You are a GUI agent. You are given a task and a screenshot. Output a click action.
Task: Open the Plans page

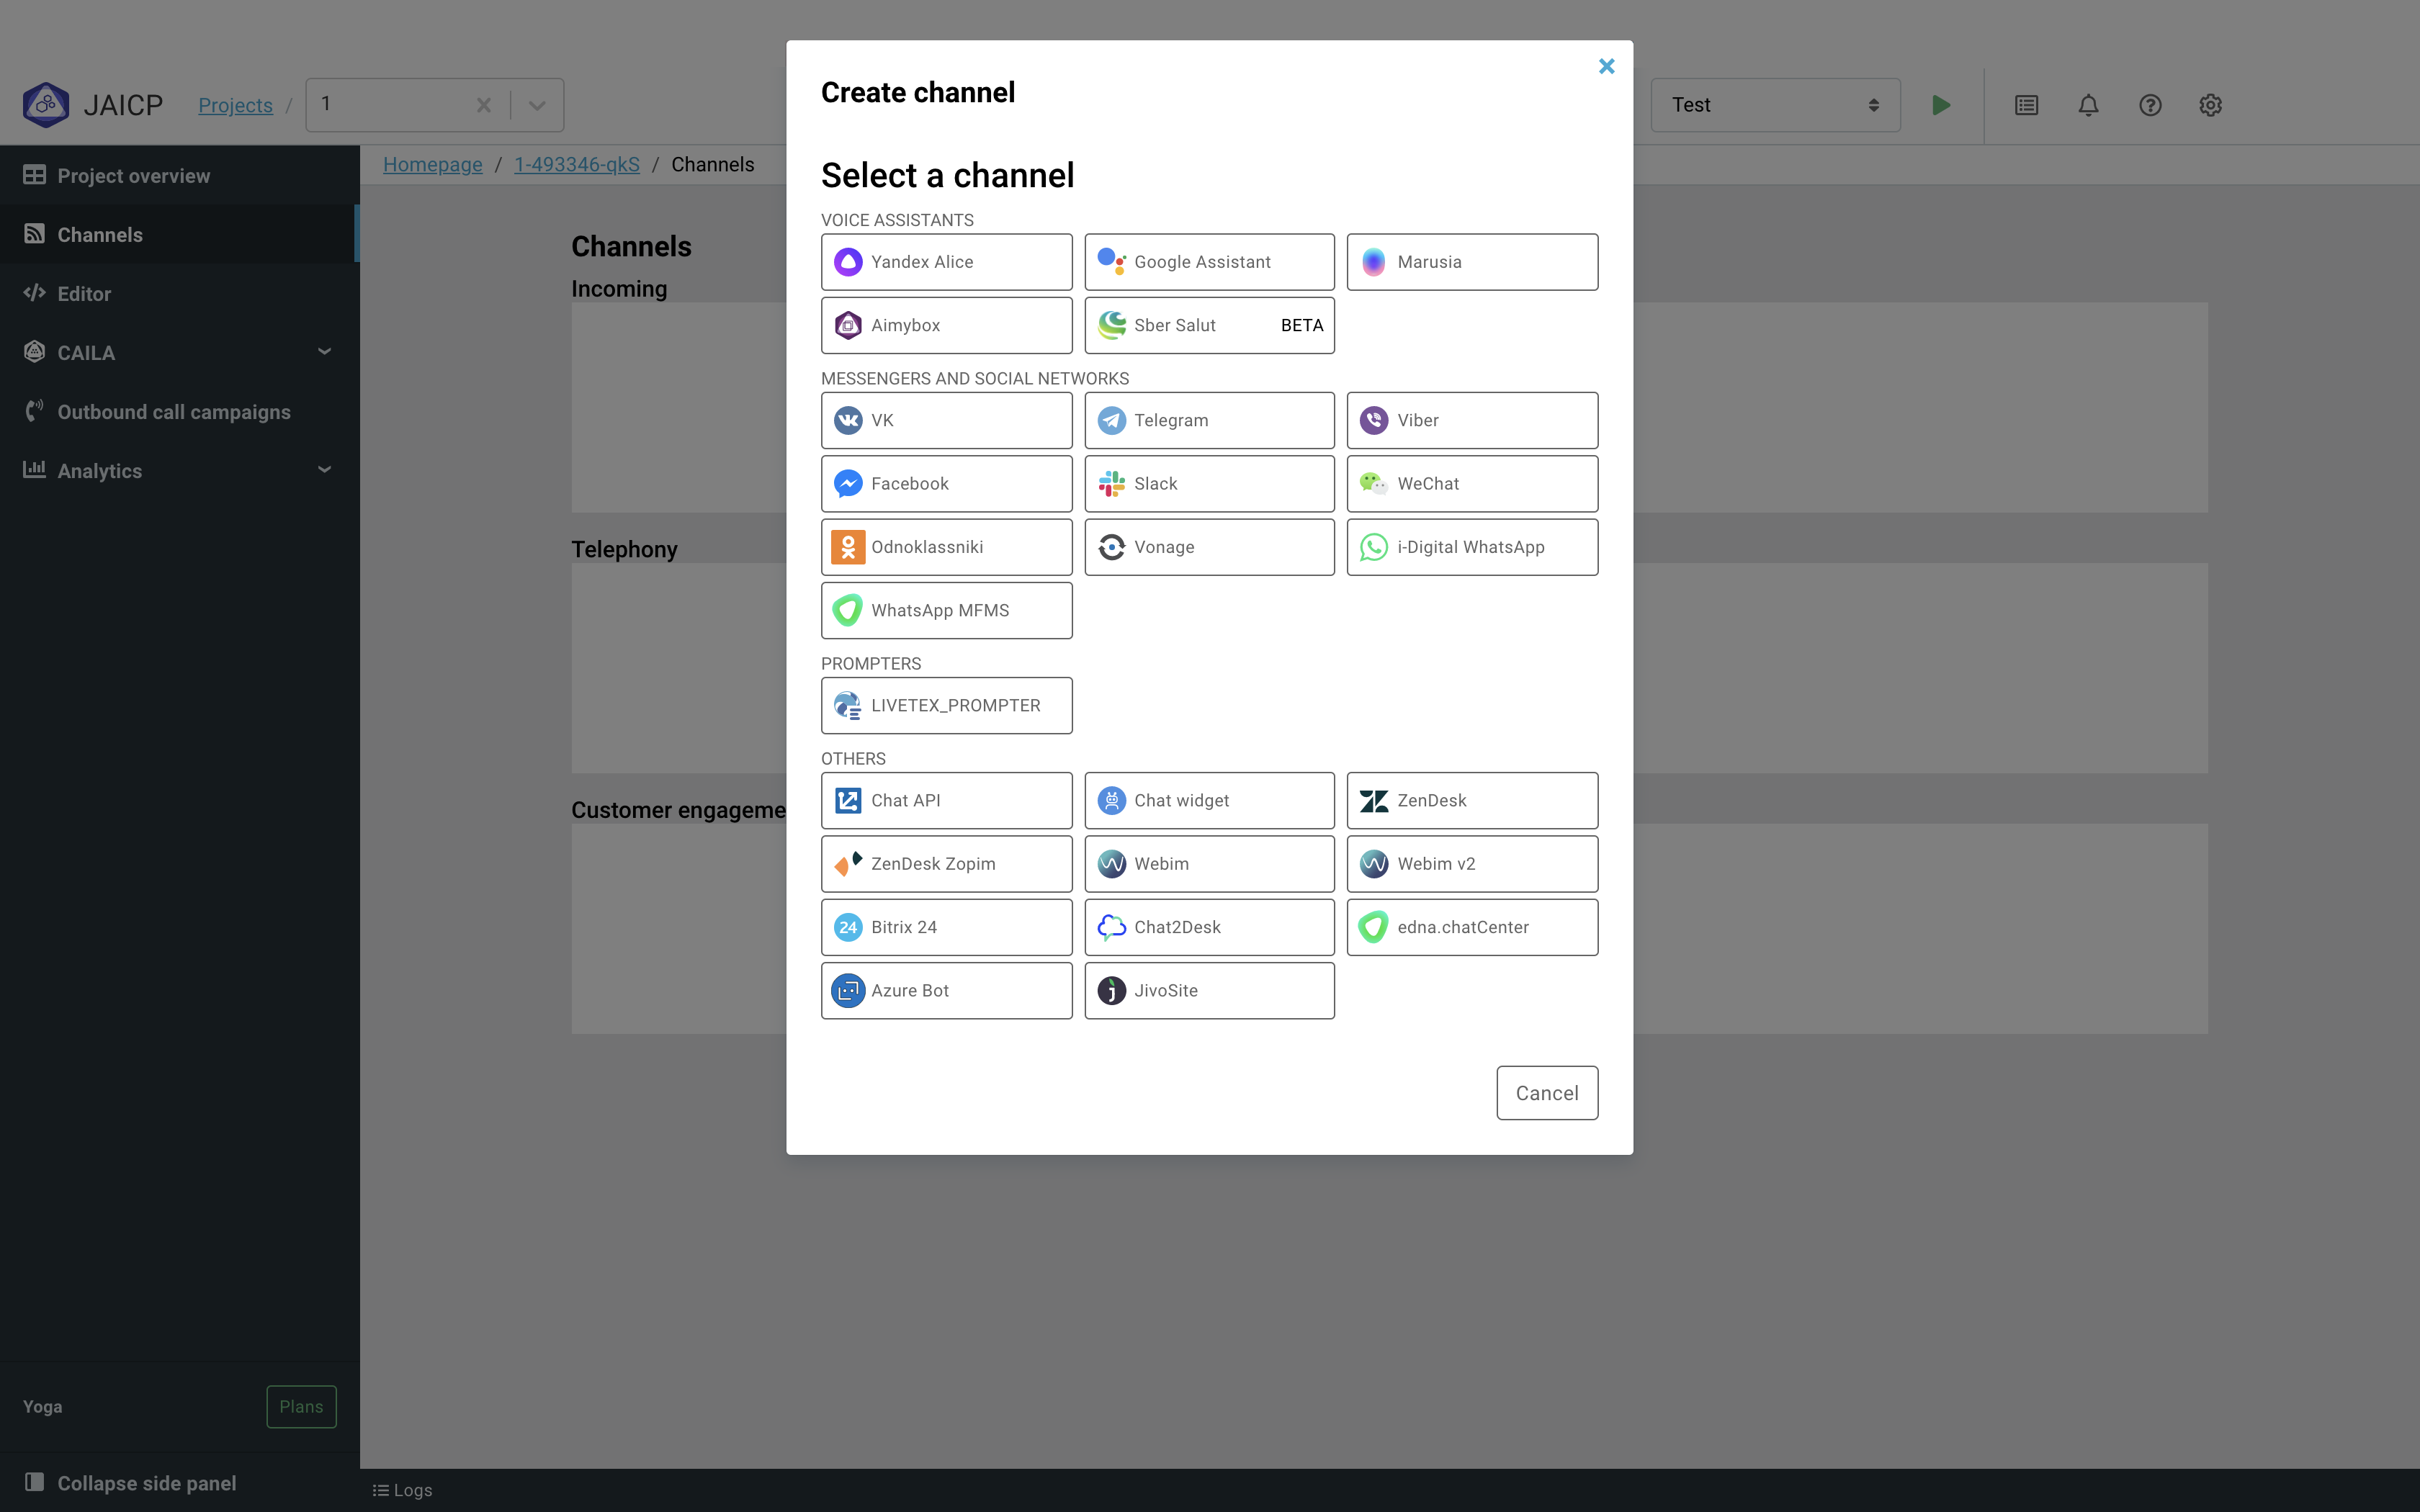(300, 1406)
